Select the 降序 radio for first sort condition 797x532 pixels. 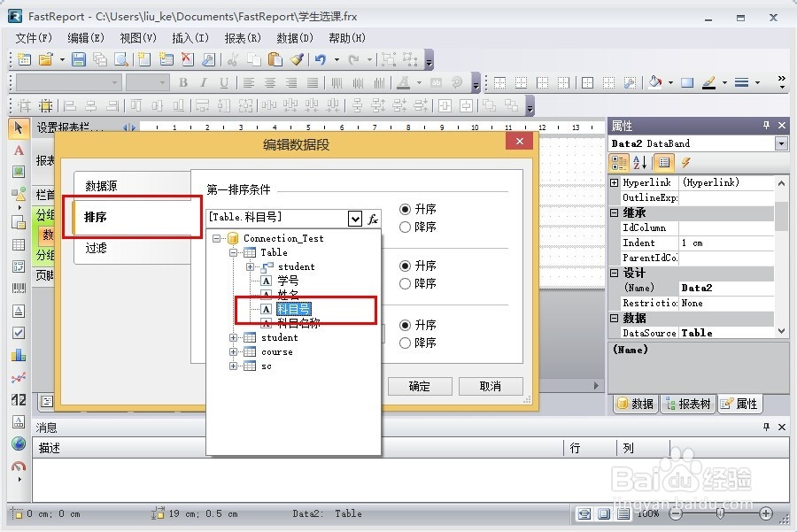point(406,226)
